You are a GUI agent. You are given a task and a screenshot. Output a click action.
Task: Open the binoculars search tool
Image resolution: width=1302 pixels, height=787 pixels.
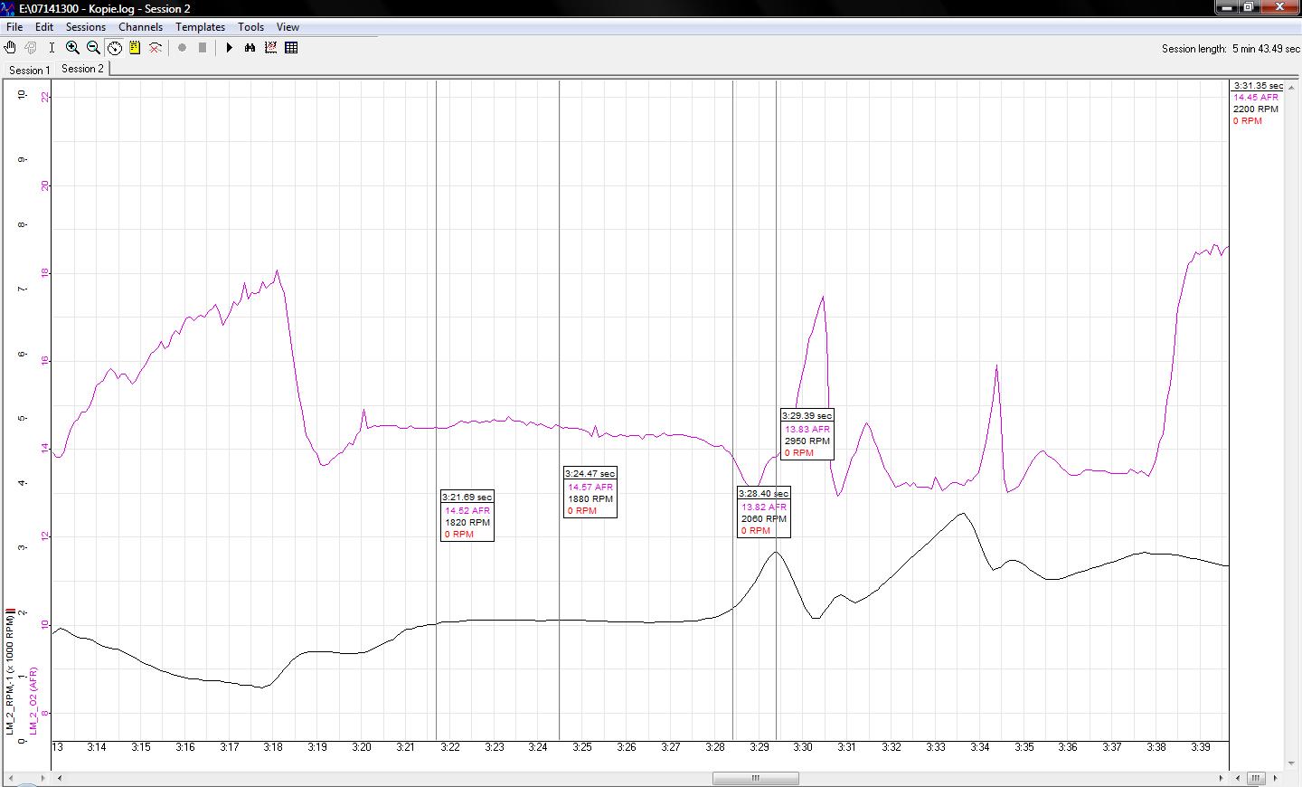(x=250, y=48)
